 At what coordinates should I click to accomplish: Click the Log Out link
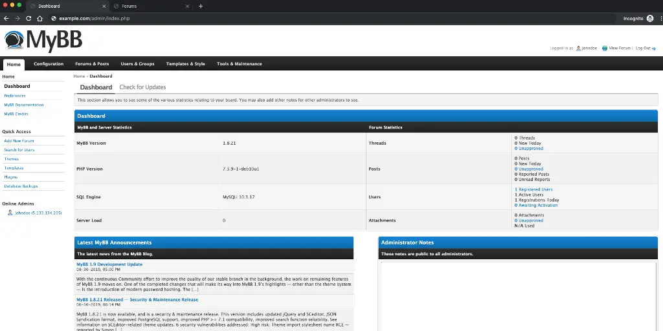642,48
